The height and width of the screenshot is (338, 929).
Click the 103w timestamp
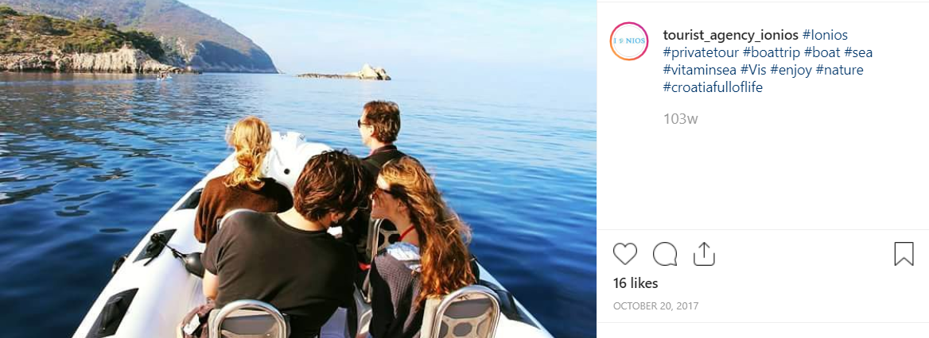tap(681, 119)
